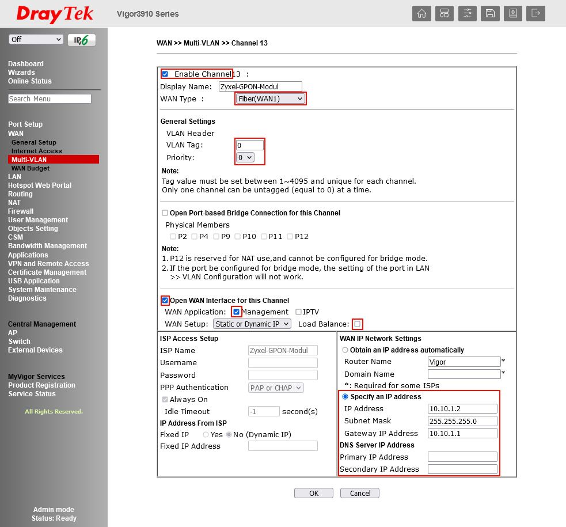
Task: Click the DrayTek logo
Action: [55, 14]
